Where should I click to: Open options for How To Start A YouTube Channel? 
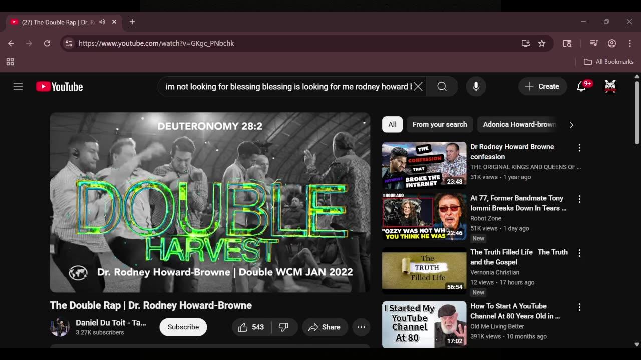[x=579, y=307]
